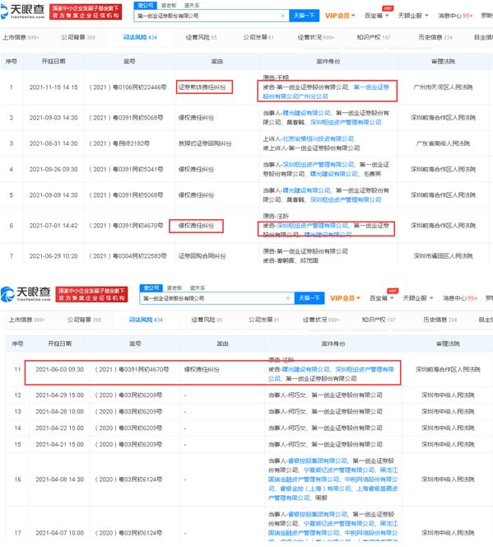The width and height of the screenshot is (493, 547).
Task: Open the 天眼查 logo in the top screenshot
Action: pyautogui.click(x=23, y=12)
